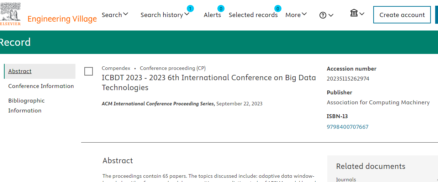Screen dimensions: 438x182
Task: Click the Alerts count badge
Action: (221, 9)
